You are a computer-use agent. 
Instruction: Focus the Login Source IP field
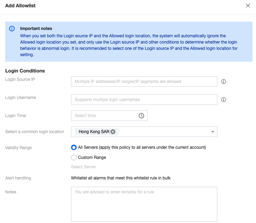[x=144, y=82]
